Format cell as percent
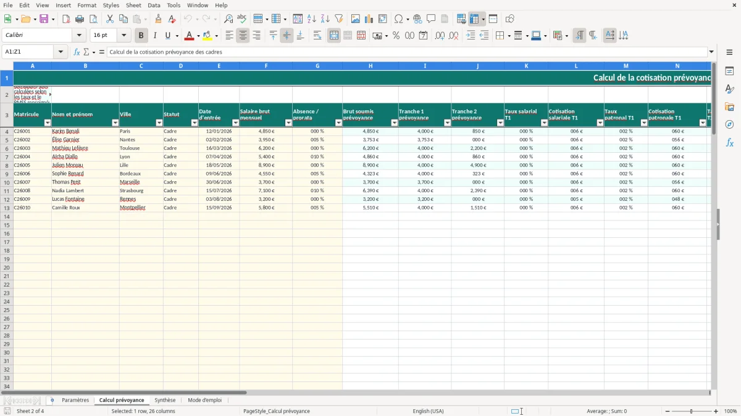 (396, 36)
